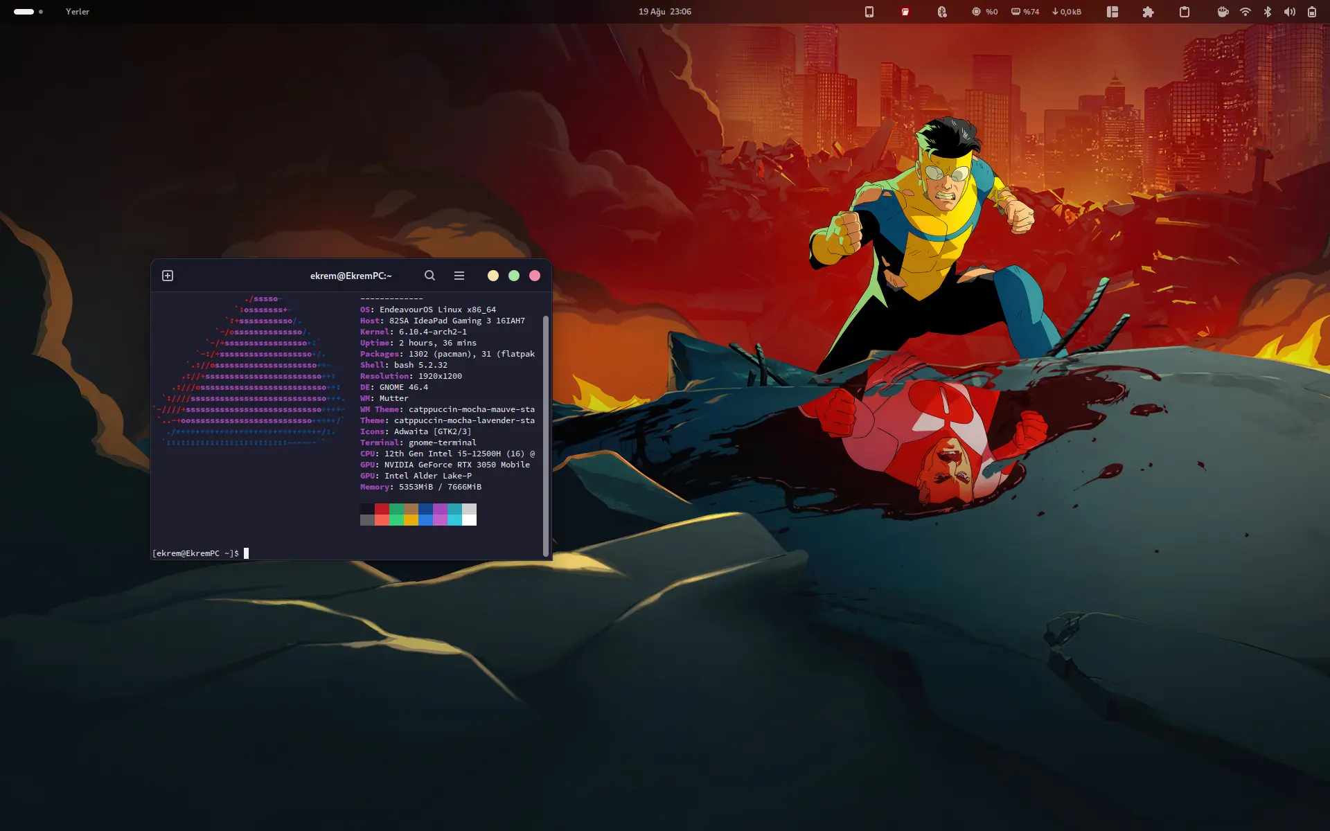Viewport: 1330px width, 831px height.
Task: Maximize terminal using the green button
Action: click(513, 276)
